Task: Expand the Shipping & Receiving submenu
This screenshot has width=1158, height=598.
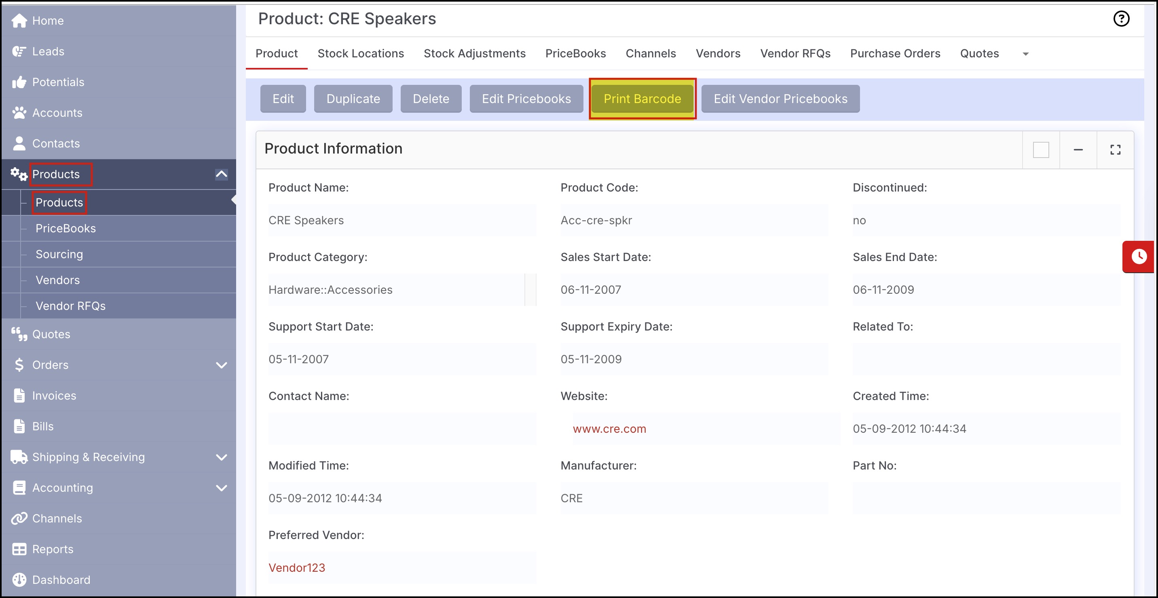Action: click(x=221, y=457)
